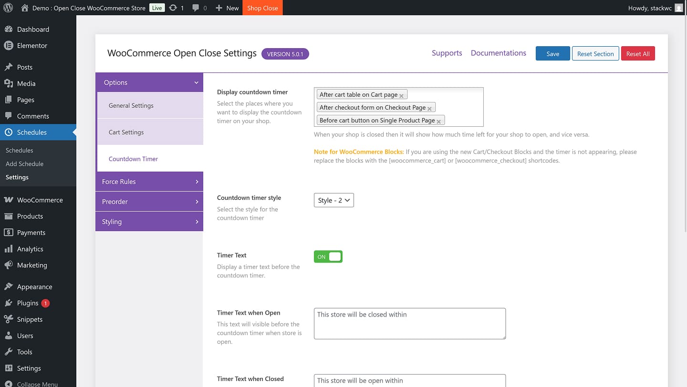
Task: Click the Dashboard gauge icon
Action: click(9, 29)
